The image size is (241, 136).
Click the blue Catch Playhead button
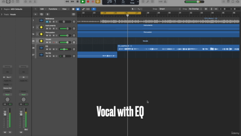pyautogui.click(x=94, y=9)
